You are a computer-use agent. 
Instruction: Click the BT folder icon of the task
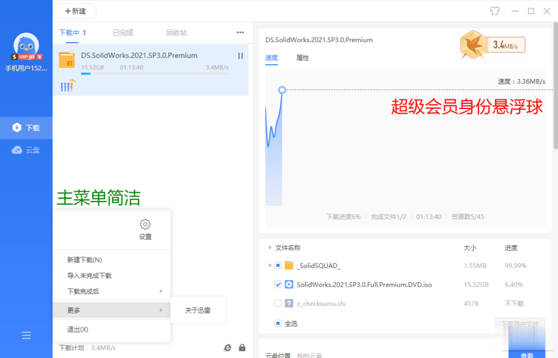point(67,60)
